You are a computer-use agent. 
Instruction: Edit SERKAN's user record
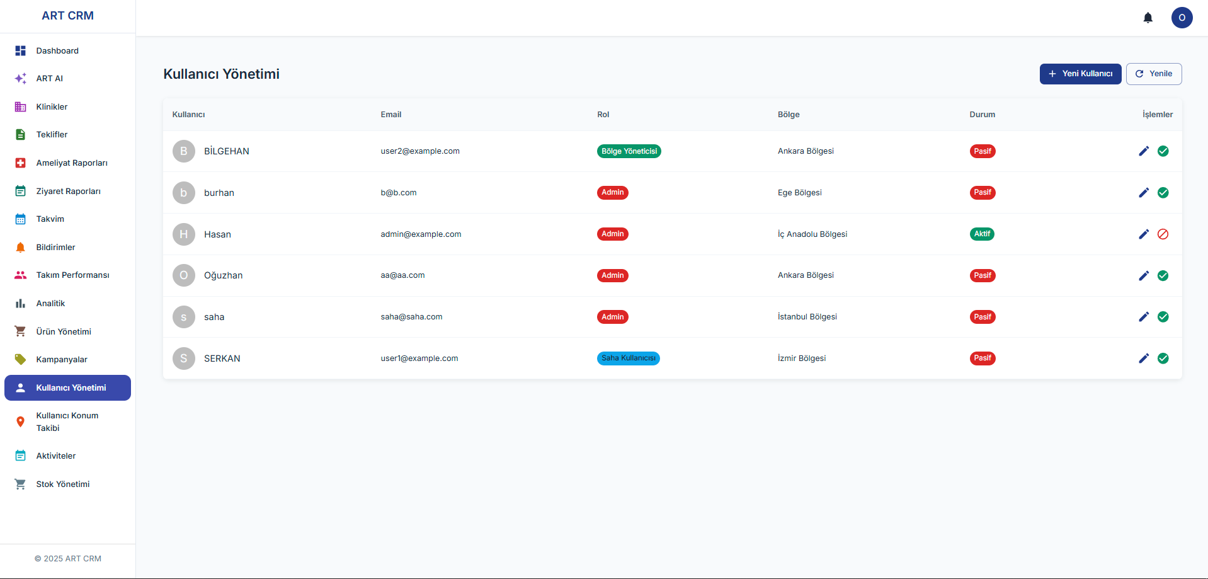1144,358
